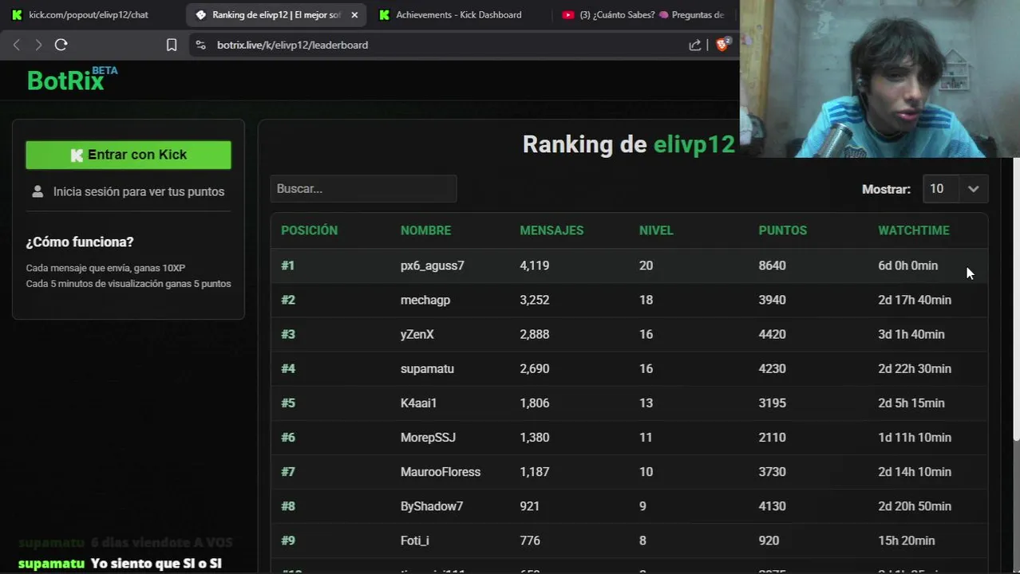The width and height of the screenshot is (1020, 574).
Task: Click the 8640 points value
Action: (772, 265)
